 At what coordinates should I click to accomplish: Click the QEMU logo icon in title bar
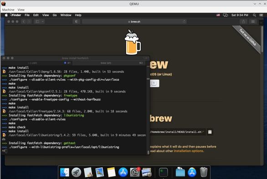3,4
